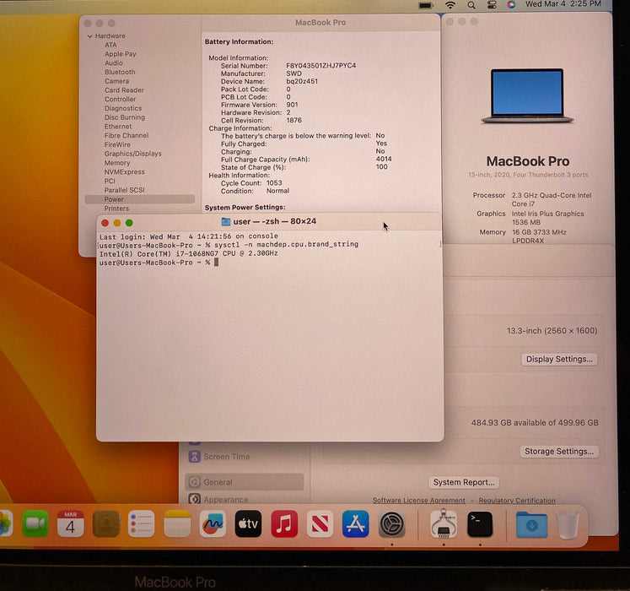The image size is (630, 591).
Task: Click the date and time in menu bar
Action: coord(563,4)
